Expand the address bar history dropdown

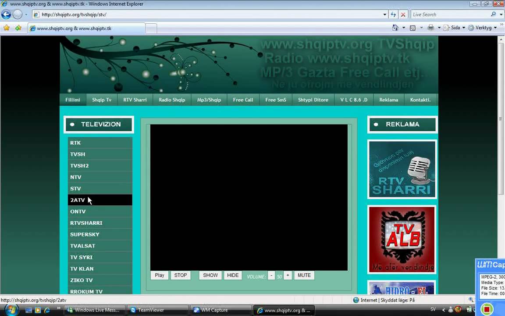click(384, 14)
